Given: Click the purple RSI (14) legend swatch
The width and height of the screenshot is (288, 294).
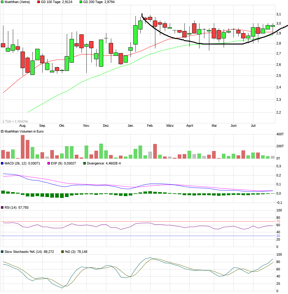Looking at the screenshot, I should pos(2,207).
